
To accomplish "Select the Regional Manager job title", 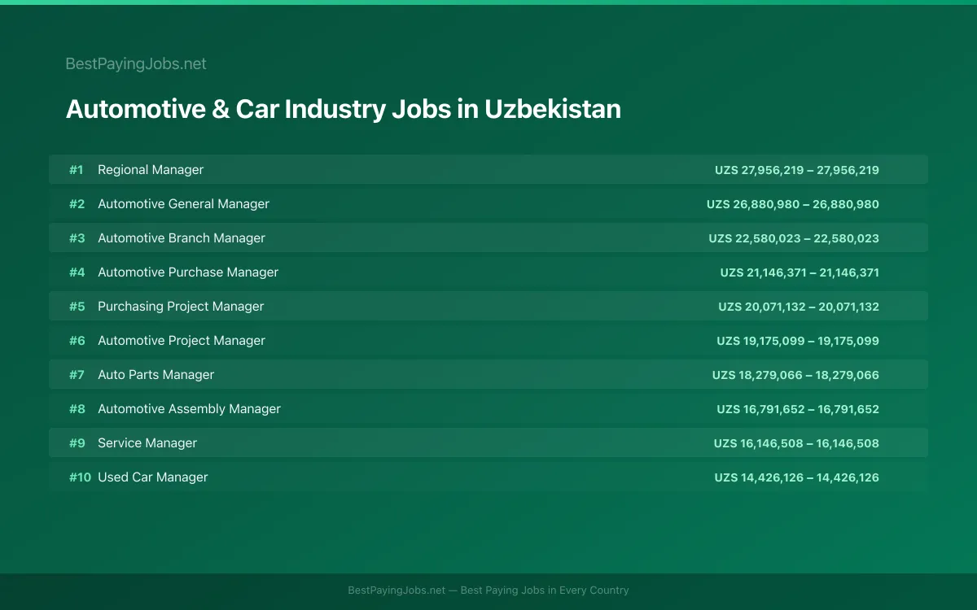I will [x=151, y=170].
